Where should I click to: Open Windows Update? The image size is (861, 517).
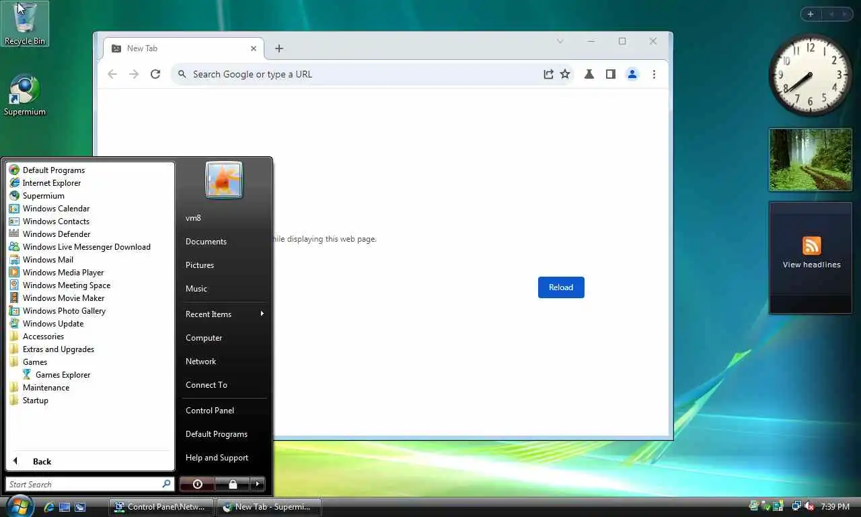(x=46, y=324)
